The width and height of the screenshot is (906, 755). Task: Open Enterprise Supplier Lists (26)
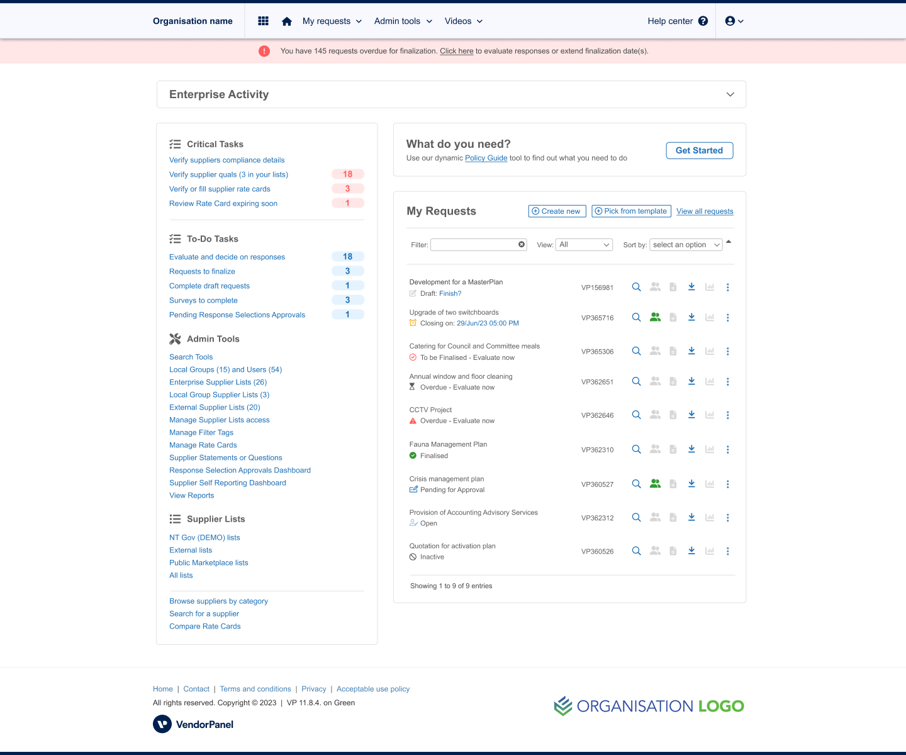pos(218,382)
